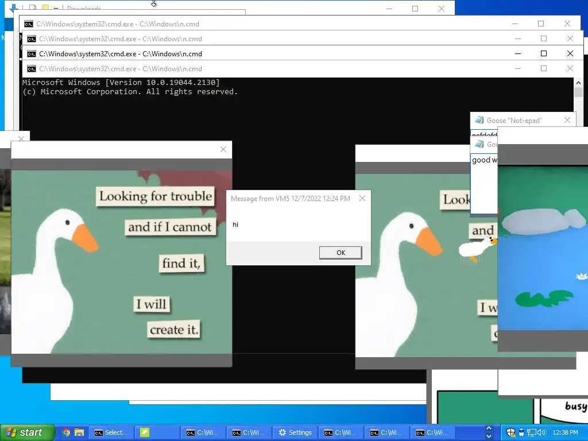This screenshot has width=588, height=441.
Task: Click the "hi" text in message dialog
Action: [235, 225]
